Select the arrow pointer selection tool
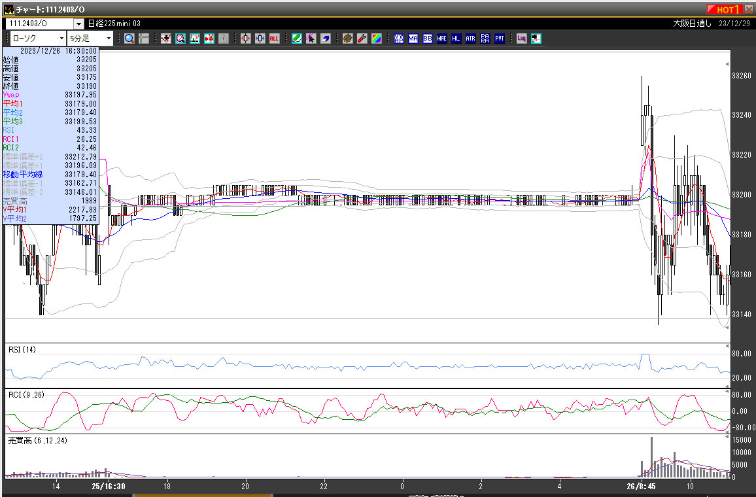 pos(311,39)
